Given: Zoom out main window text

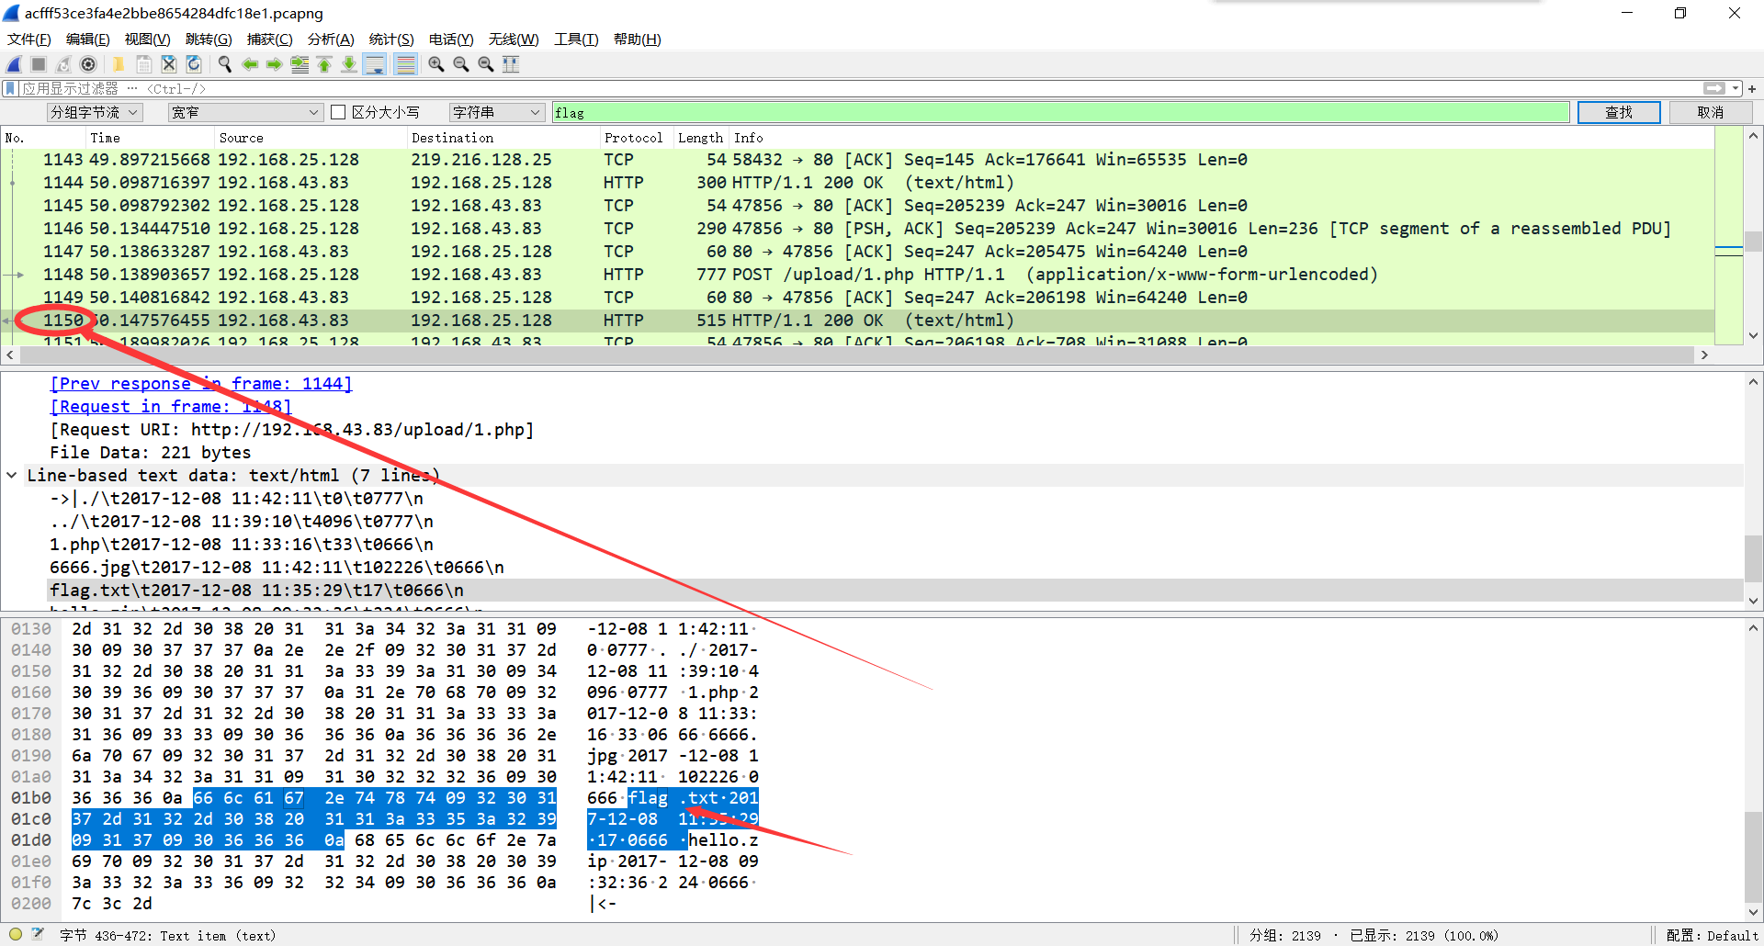Looking at the screenshot, I should 461,64.
